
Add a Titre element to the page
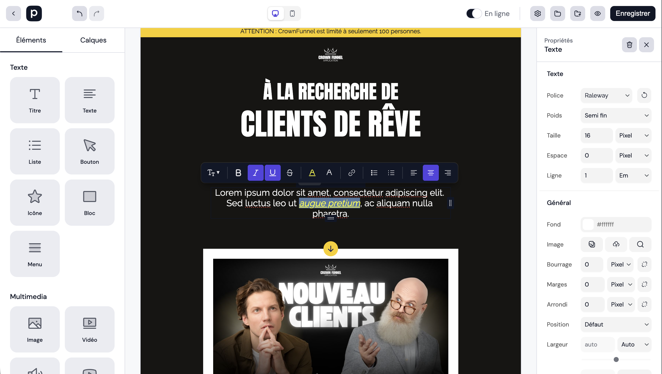pos(35,100)
